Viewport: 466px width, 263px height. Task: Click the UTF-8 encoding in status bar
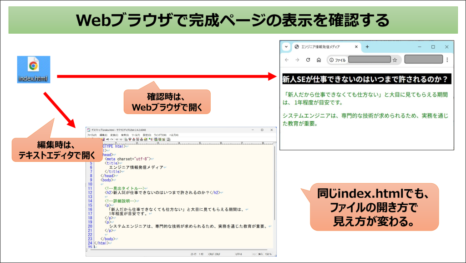[x=238, y=254]
